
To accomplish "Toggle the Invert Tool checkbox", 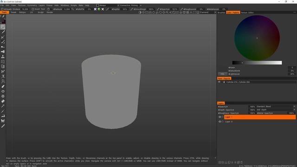I will (x=33, y=9).
